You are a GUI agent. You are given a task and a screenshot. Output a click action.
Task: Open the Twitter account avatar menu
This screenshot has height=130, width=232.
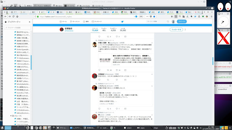click(173, 22)
